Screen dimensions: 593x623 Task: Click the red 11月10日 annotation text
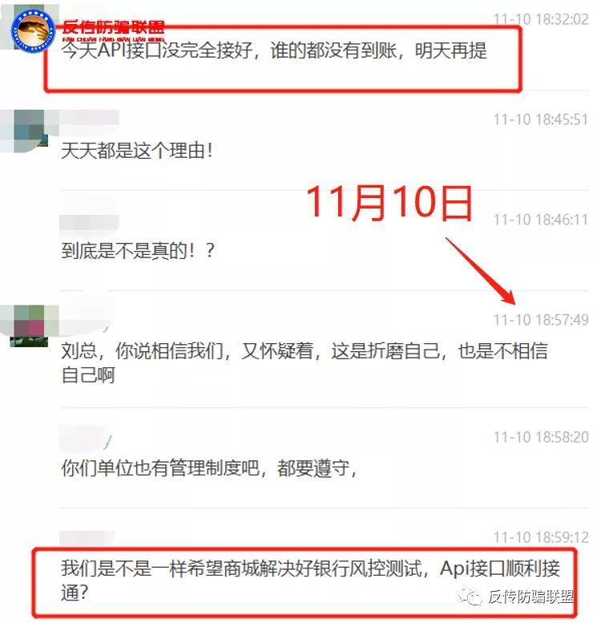(x=389, y=203)
